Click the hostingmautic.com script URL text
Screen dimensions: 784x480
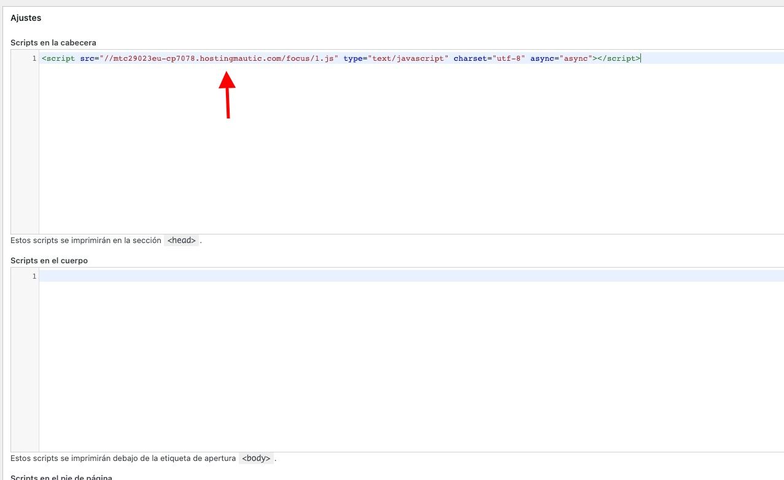click(x=219, y=58)
